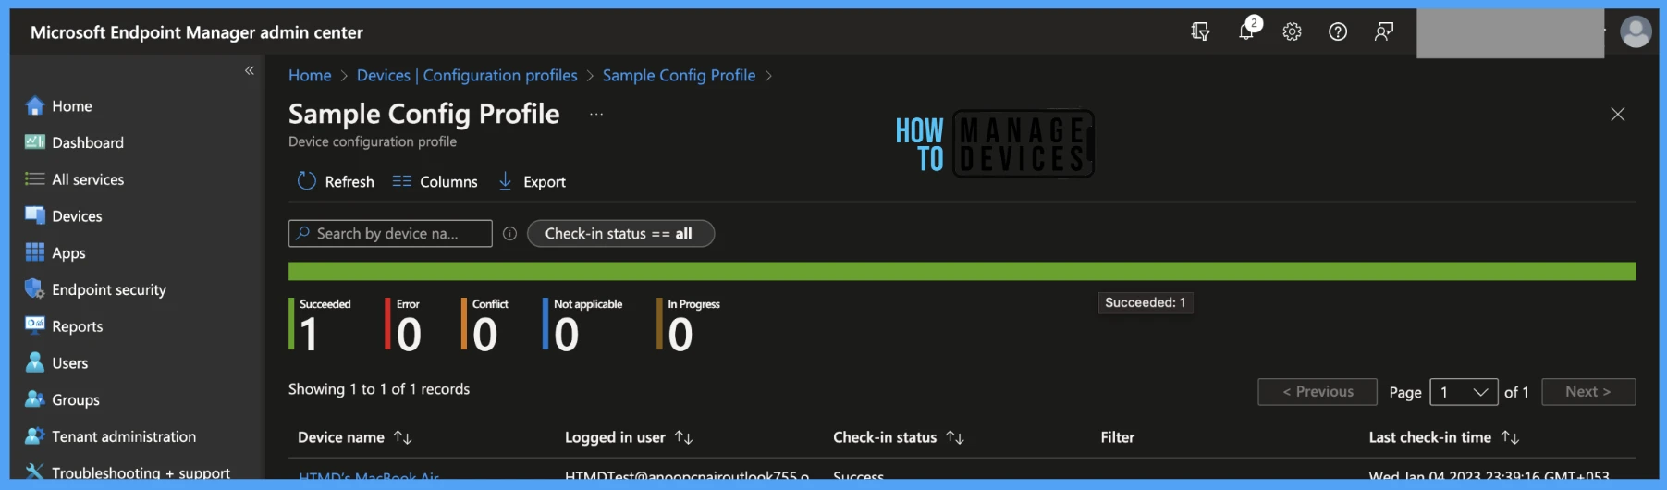Select the Microsoft Endpoint Manager admin center title
Screen dimensions: 1667x490
point(197,32)
